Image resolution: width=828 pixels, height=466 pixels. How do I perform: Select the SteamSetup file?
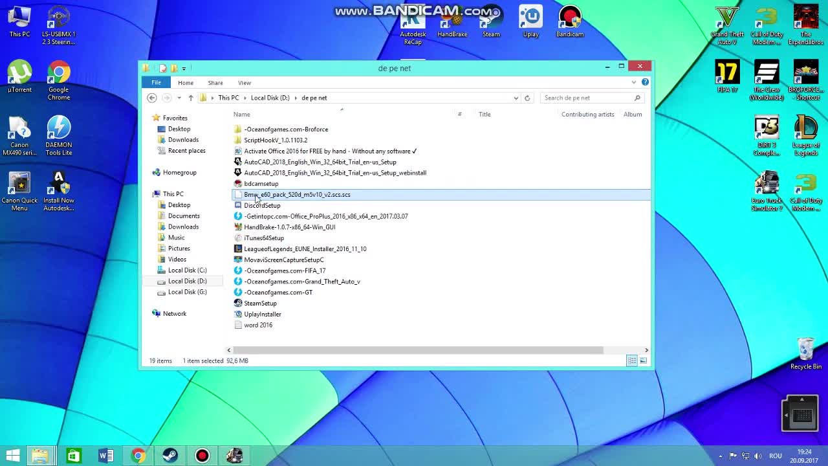pyautogui.click(x=260, y=303)
